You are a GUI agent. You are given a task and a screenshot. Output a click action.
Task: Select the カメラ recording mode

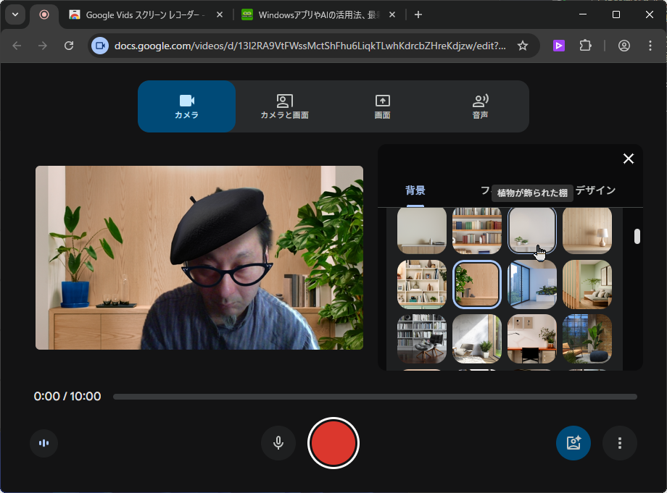coord(187,106)
